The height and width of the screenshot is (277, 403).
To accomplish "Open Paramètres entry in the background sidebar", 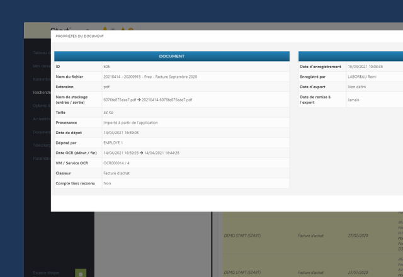I will tap(42, 159).
